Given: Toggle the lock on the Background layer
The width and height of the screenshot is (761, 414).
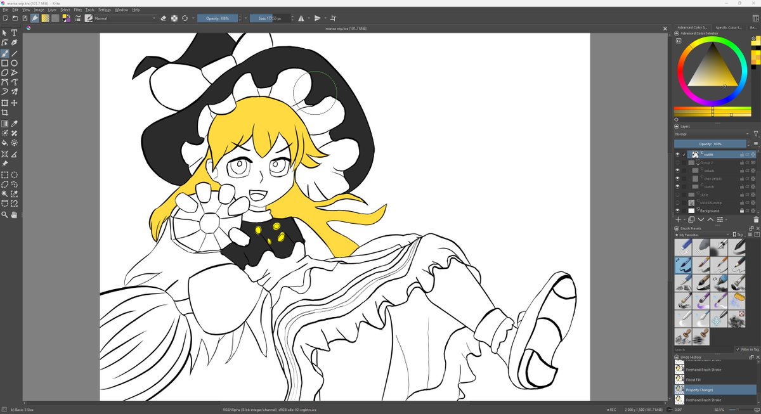Looking at the screenshot, I should click(741, 210).
